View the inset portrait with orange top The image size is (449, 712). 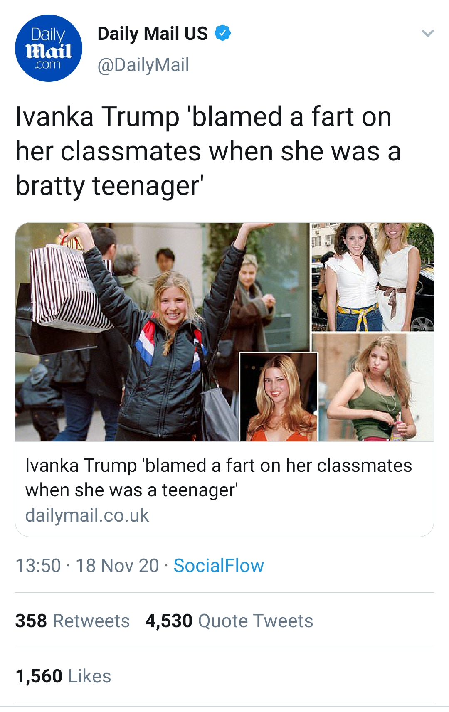click(x=279, y=397)
